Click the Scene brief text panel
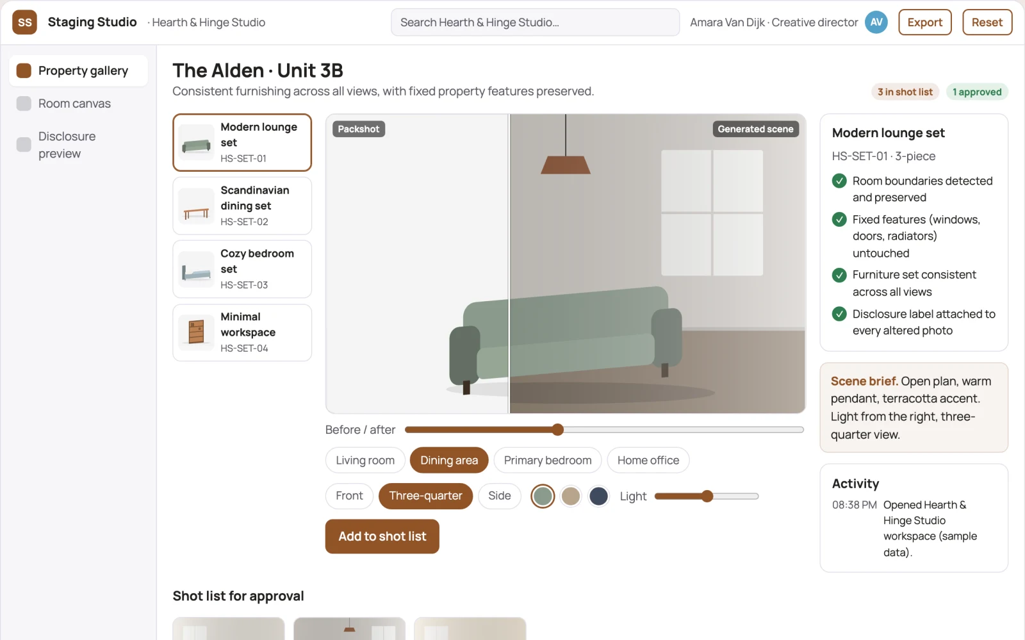The width and height of the screenshot is (1025, 640). 914,407
